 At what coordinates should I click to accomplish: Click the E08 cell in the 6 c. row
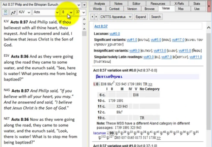tap(136, 95)
